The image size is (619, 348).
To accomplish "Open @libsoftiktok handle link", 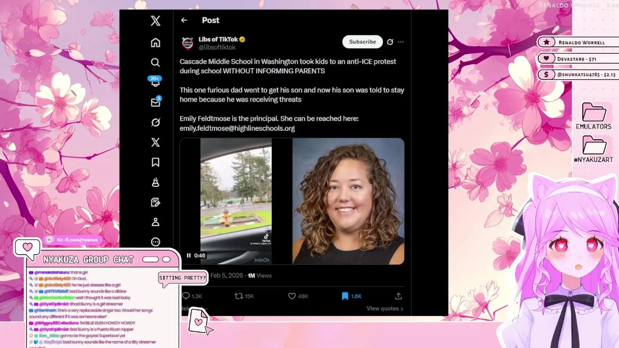I will [x=217, y=47].
